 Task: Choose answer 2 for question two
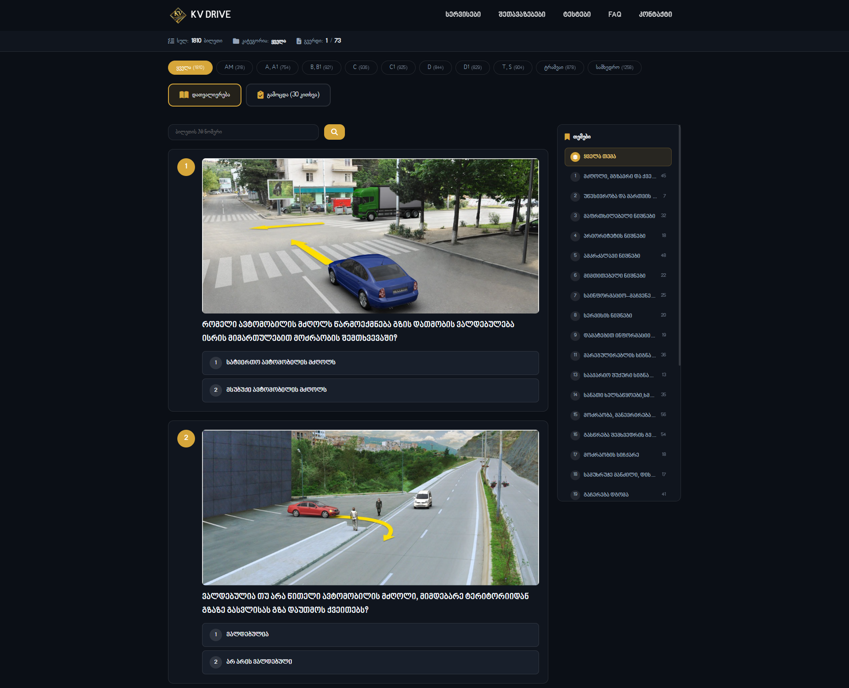(370, 662)
